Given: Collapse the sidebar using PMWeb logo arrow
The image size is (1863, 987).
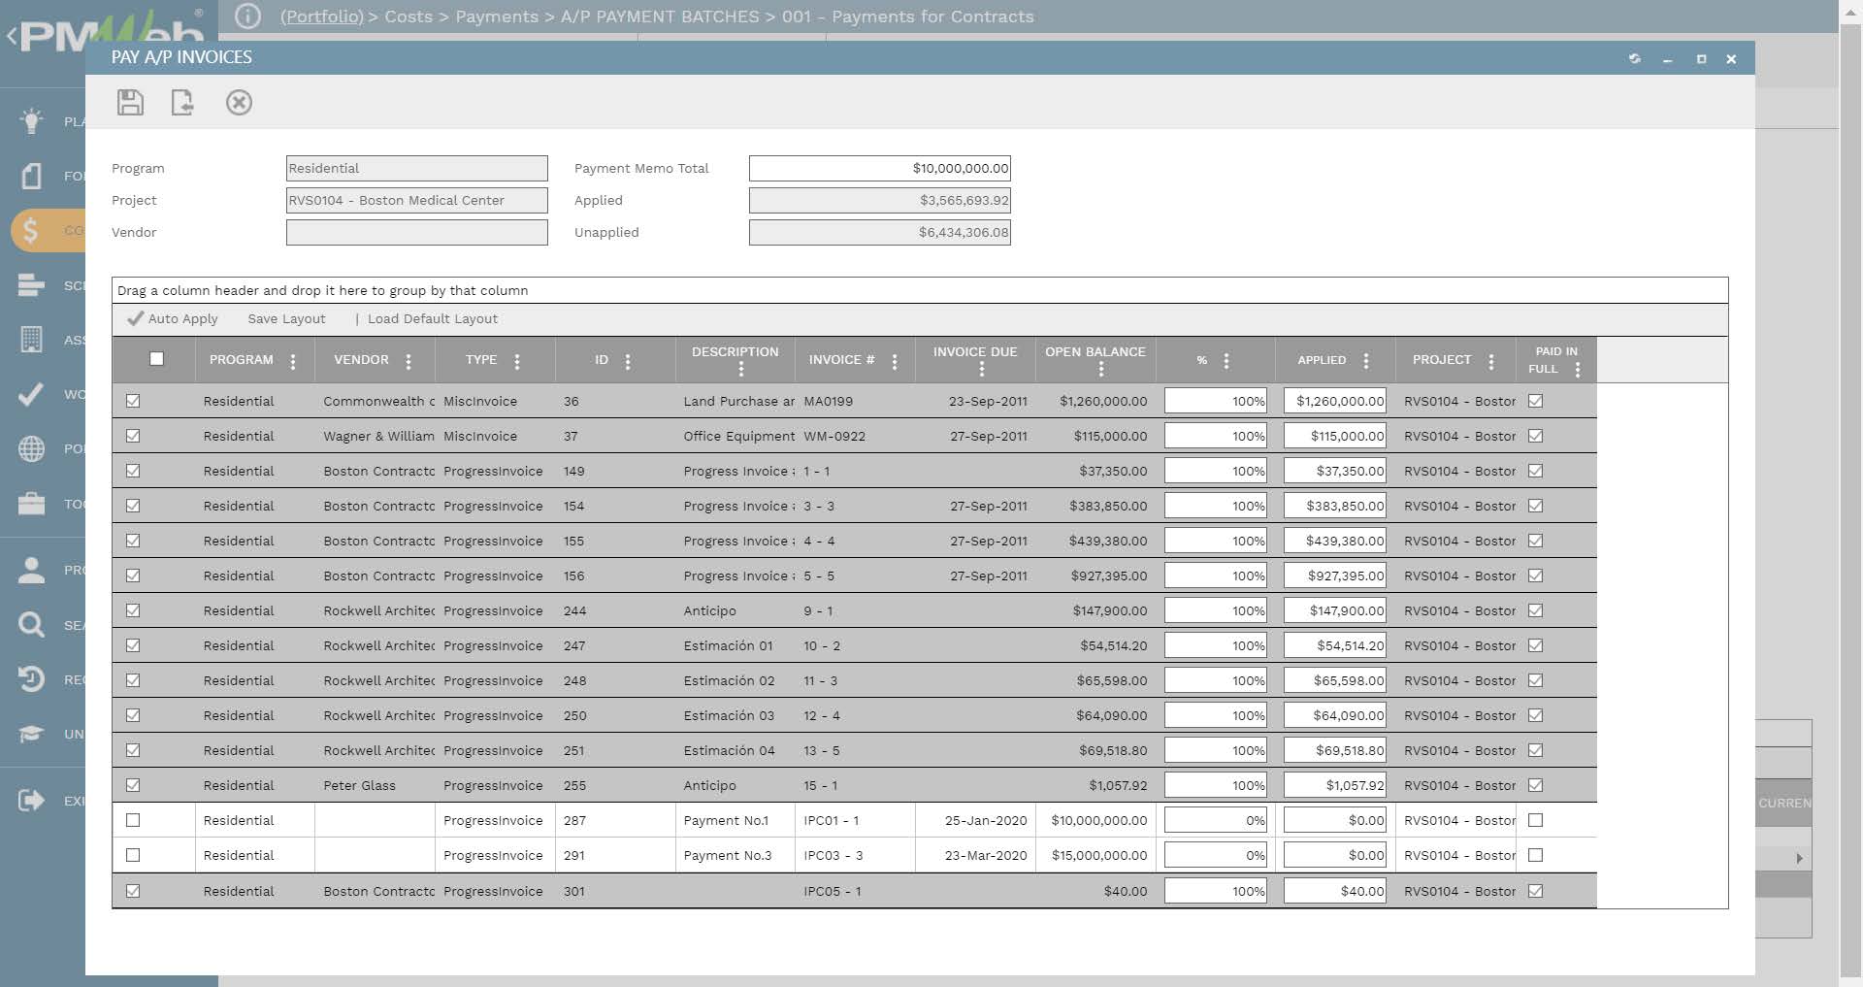Looking at the screenshot, I should click(12, 37).
